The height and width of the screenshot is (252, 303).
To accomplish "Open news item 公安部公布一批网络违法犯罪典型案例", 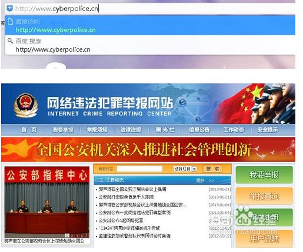I will click(x=135, y=213).
